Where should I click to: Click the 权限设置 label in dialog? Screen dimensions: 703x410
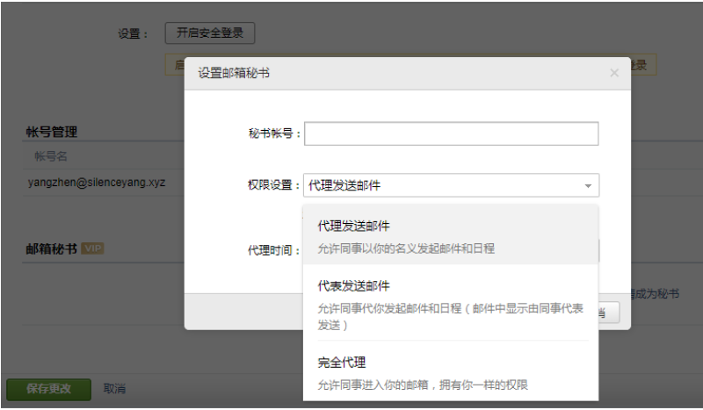(273, 185)
